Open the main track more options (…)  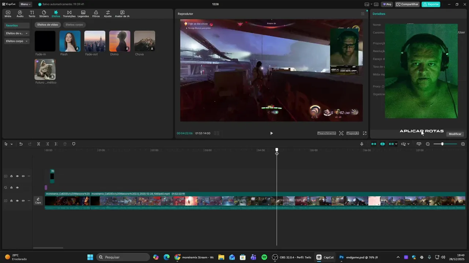[x=29, y=201]
